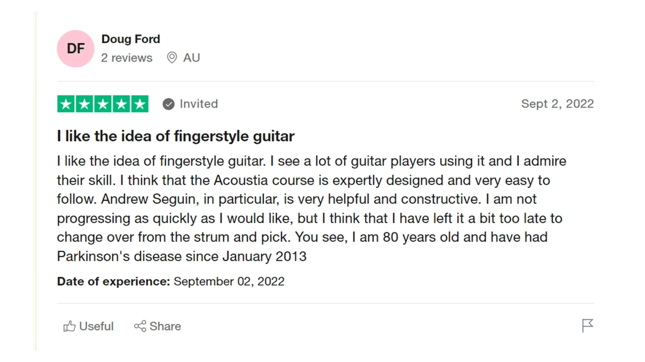Image resolution: width=645 pixels, height=362 pixels.
Task: Click the thumbs-up Useful icon
Action: [69, 326]
